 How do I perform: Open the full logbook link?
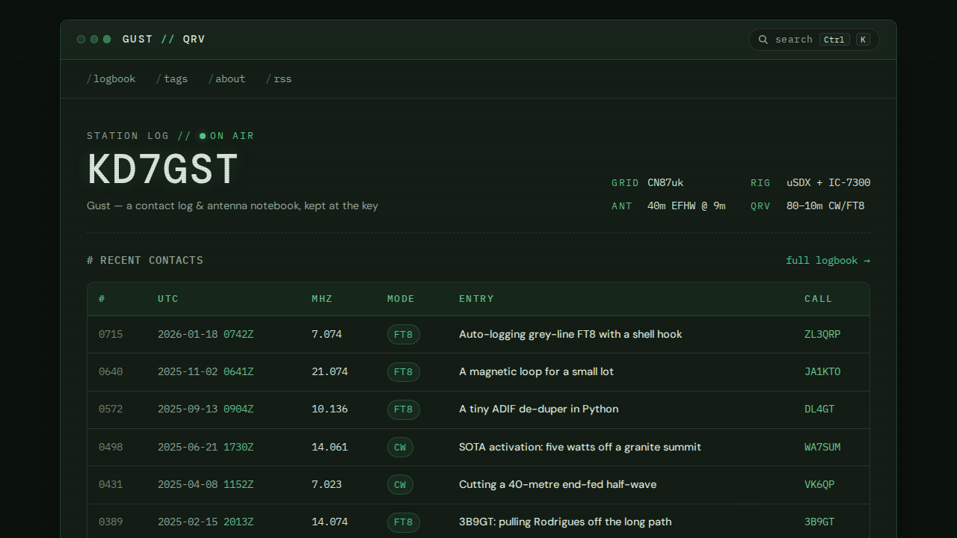828,260
